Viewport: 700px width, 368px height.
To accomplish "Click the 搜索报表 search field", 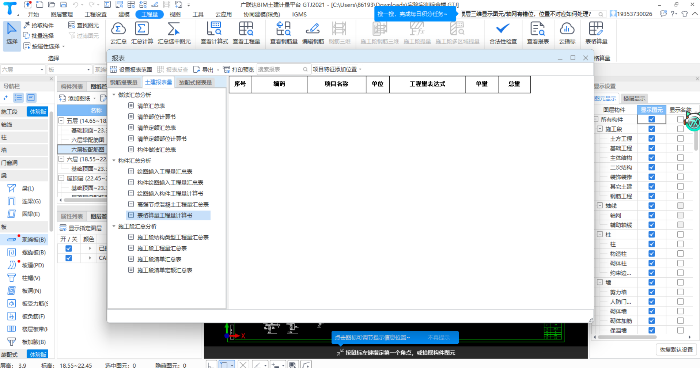I will [284, 69].
